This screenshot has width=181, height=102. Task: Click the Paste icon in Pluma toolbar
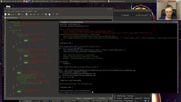[x=49, y=14]
